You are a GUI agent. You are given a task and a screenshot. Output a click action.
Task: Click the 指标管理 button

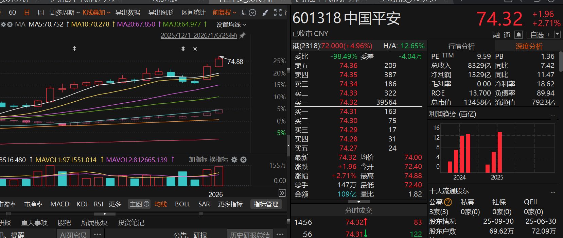pyautogui.click(x=266, y=204)
